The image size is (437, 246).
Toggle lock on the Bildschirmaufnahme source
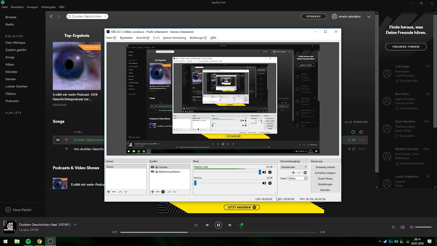[156, 172]
